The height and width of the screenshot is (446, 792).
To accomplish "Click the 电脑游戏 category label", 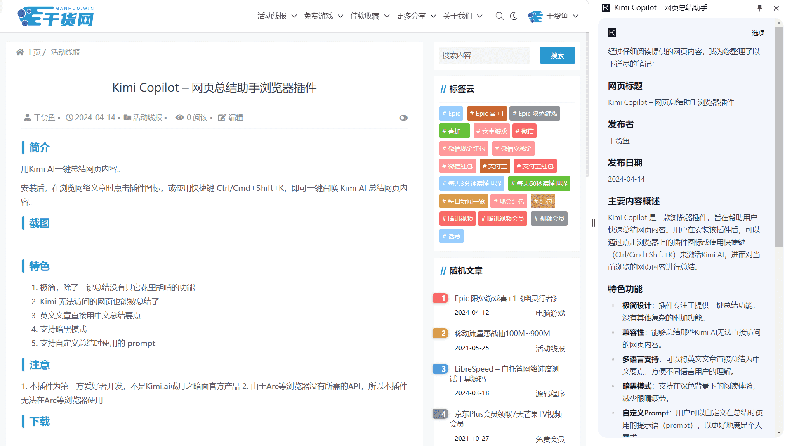I will [x=550, y=313].
